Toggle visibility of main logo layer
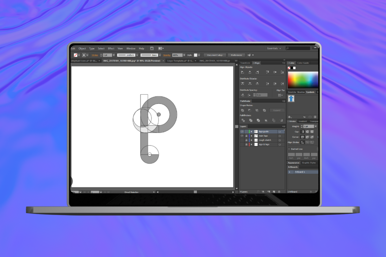 pos(242,136)
